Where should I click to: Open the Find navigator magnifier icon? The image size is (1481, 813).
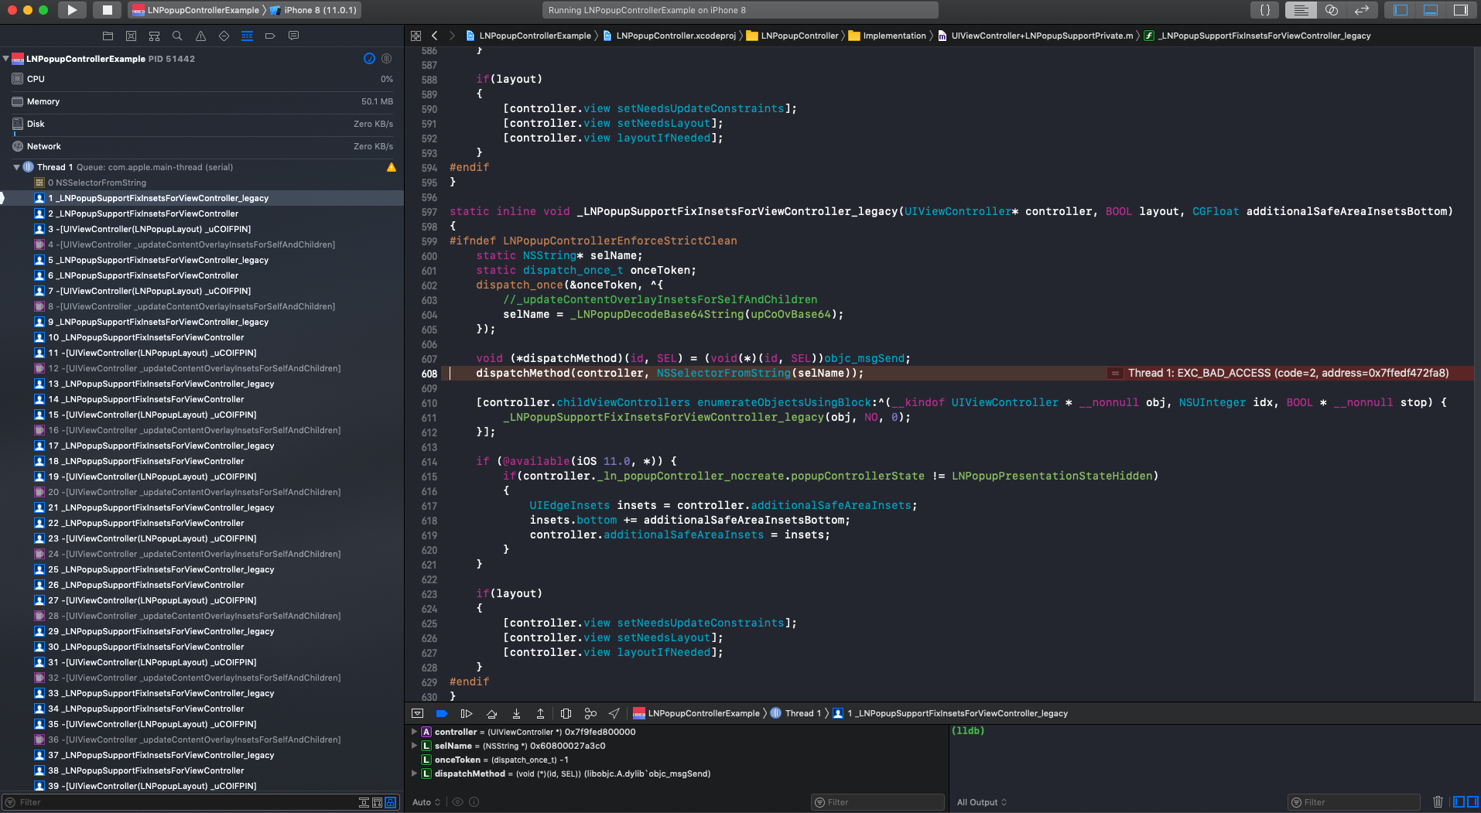177,36
